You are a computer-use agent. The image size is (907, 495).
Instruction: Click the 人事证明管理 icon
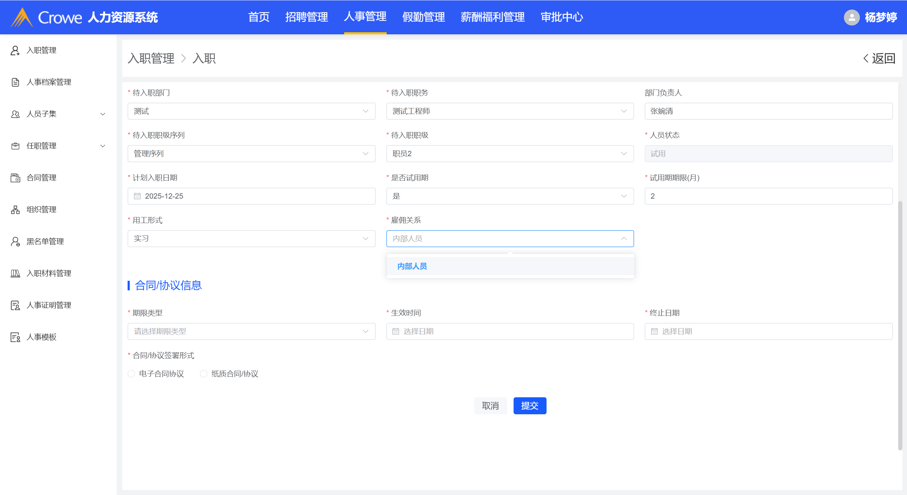pos(15,305)
